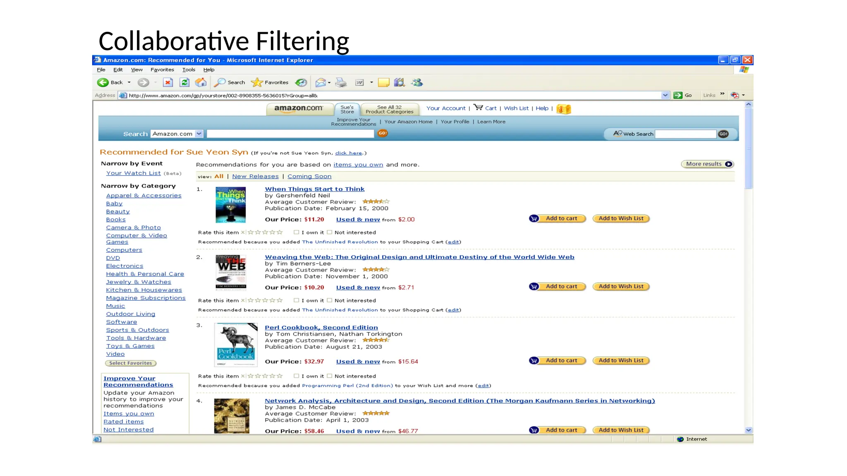Click the Perl Cookbook cover thumbnail
This screenshot has width=847, height=476.
(x=236, y=345)
